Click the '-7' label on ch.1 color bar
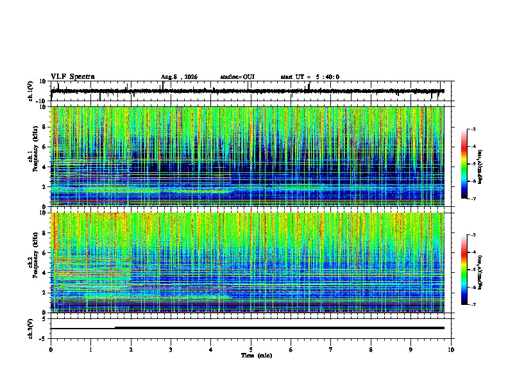This screenshot has width=508, height=392. pos(473,199)
